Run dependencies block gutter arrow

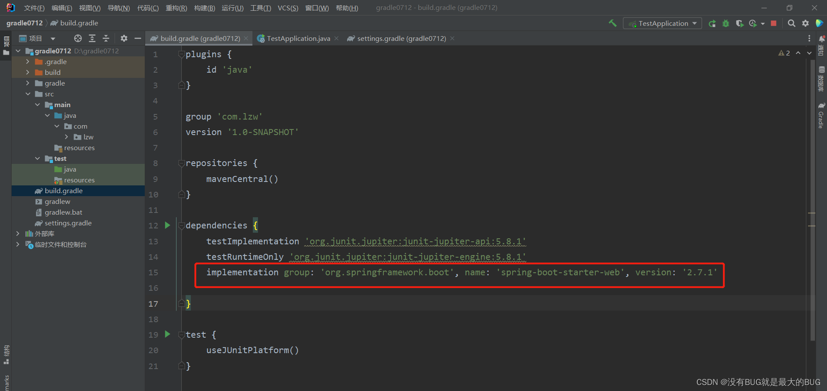click(168, 225)
